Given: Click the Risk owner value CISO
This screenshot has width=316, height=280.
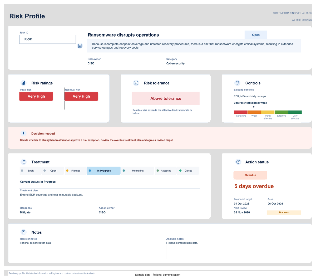Looking at the screenshot, I should [91, 63].
